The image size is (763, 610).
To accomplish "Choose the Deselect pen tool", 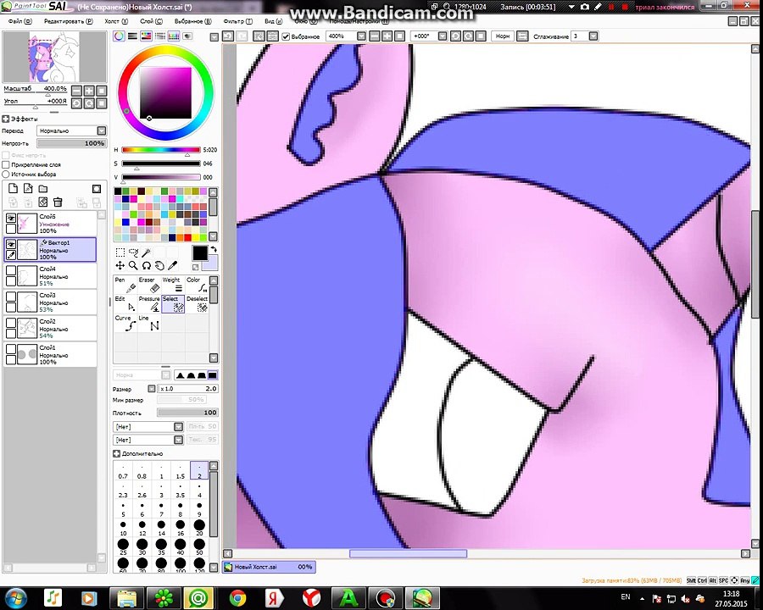I will [x=197, y=303].
